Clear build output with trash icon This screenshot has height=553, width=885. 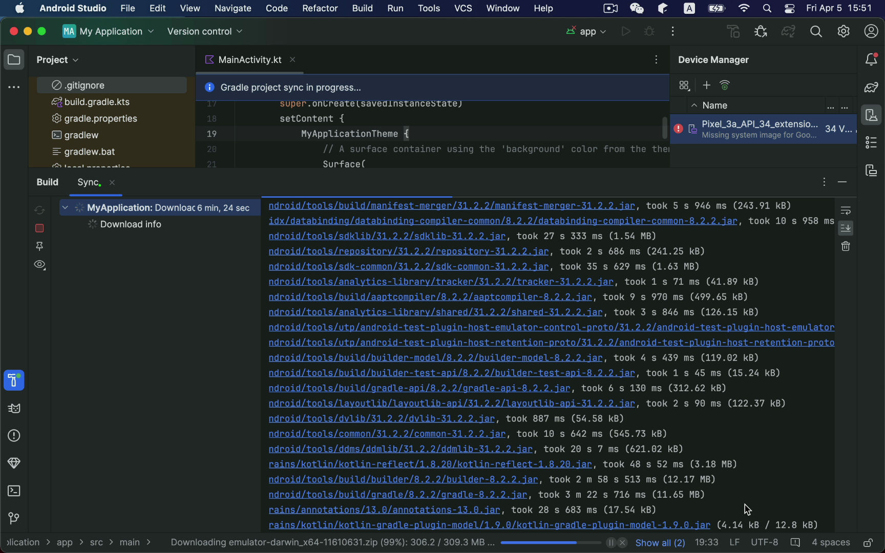846,247
